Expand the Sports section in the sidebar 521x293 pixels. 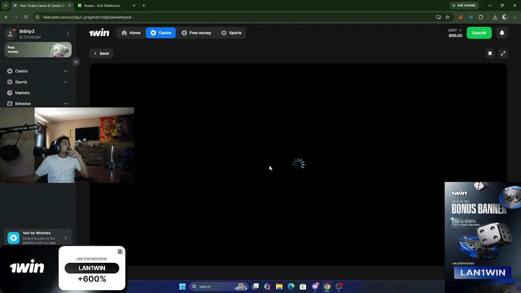(66, 82)
